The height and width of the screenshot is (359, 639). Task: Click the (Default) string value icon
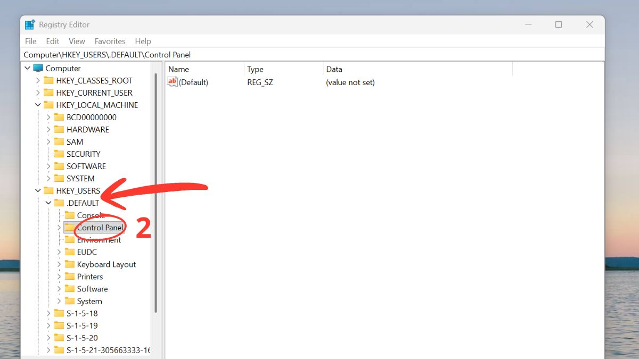coord(173,82)
